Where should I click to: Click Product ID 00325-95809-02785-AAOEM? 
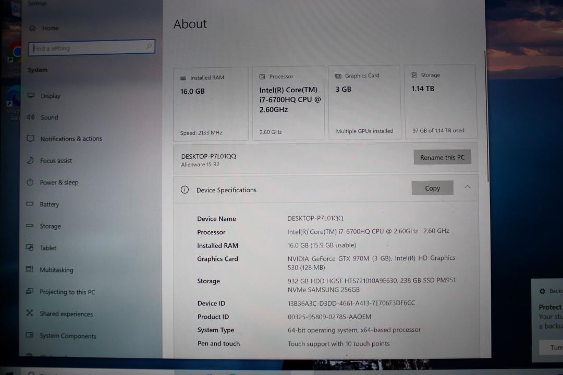click(x=329, y=317)
